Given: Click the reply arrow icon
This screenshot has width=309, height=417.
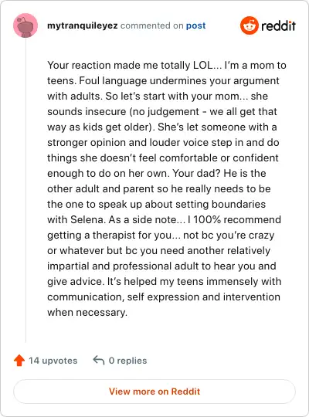Looking at the screenshot, I should coord(98,361).
